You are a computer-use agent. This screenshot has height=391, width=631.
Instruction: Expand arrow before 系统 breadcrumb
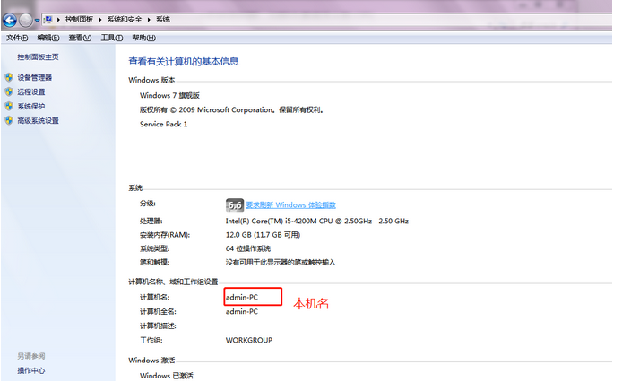pos(149,20)
